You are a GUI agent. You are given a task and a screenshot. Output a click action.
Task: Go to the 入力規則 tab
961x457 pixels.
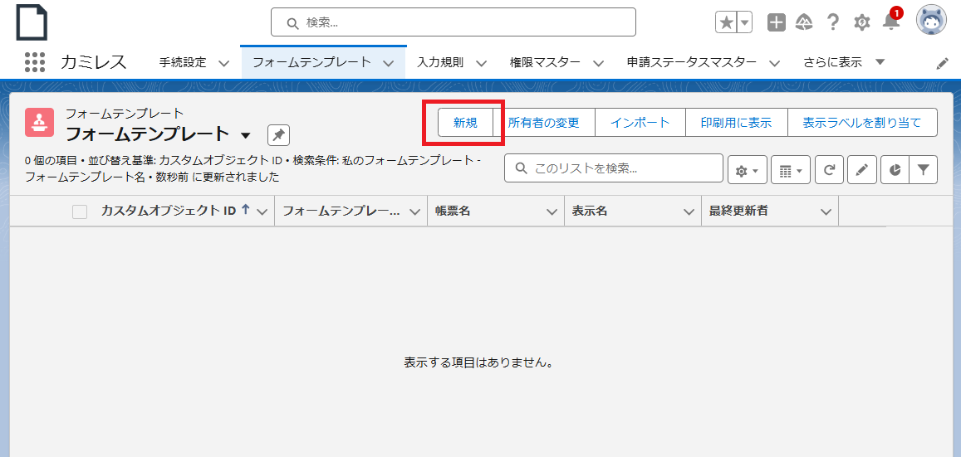[440, 62]
